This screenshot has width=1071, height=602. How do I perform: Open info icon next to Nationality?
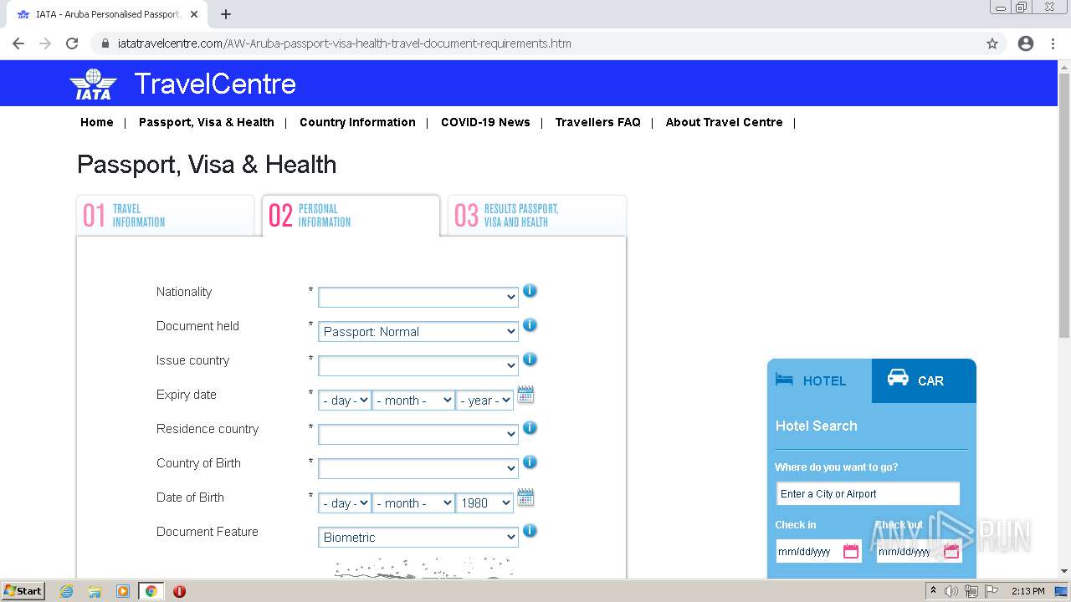pyautogui.click(x=530, y=291)
